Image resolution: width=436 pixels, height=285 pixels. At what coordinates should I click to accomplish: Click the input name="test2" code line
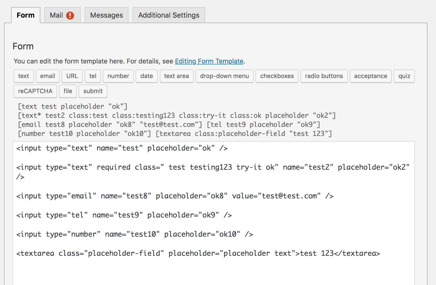213,172
